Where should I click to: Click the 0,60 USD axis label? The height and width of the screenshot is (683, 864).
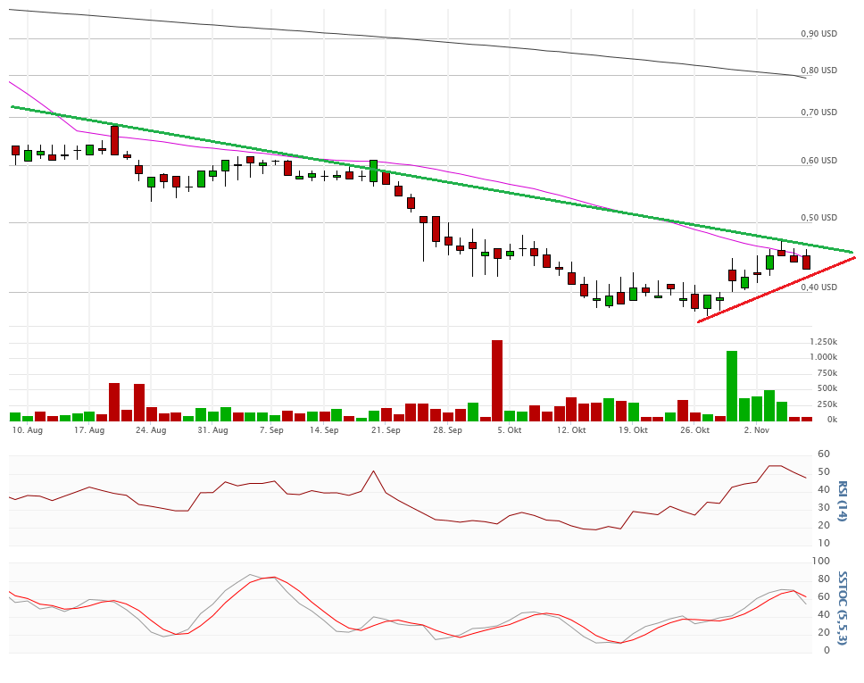click(x=818, y=161)
